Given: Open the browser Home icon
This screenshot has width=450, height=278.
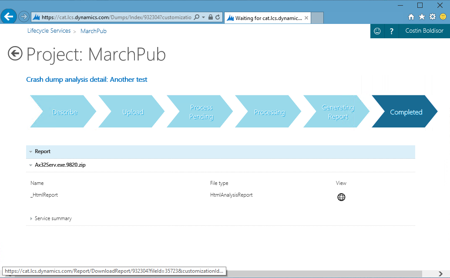Looking at the screenshot, I should tap(411, 17).
